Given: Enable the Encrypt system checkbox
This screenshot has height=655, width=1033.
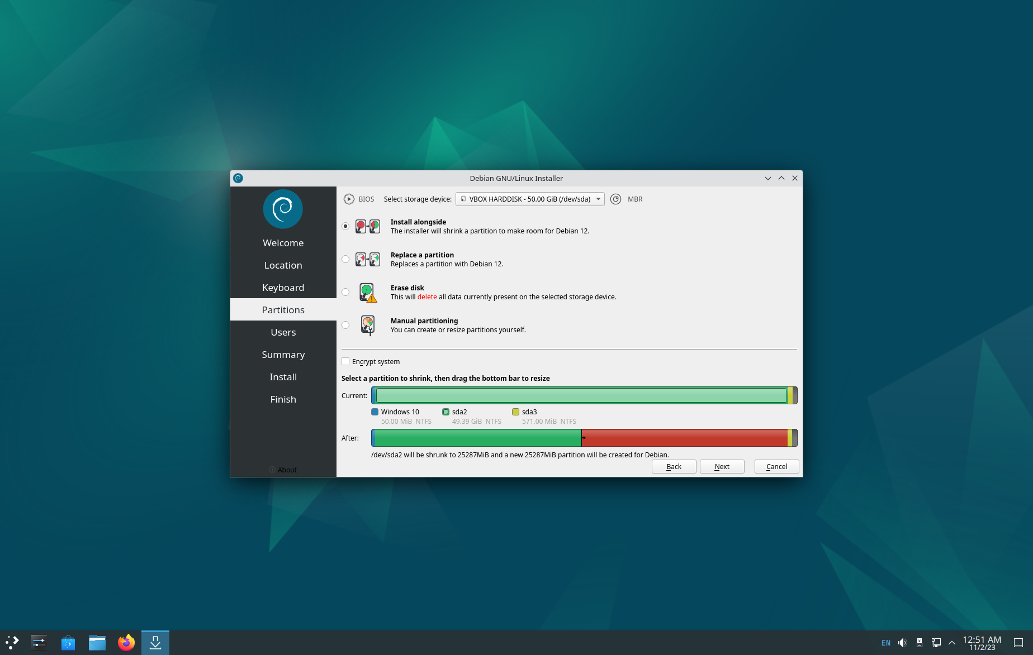Looking at the screenshot, I should (345, 362).
